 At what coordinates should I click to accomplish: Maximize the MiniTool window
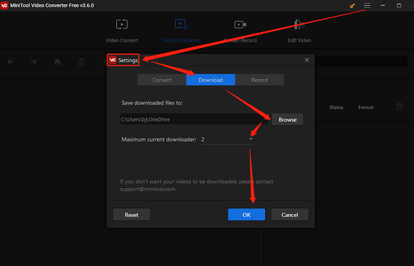pyautogui.click(x=399, y=5)
